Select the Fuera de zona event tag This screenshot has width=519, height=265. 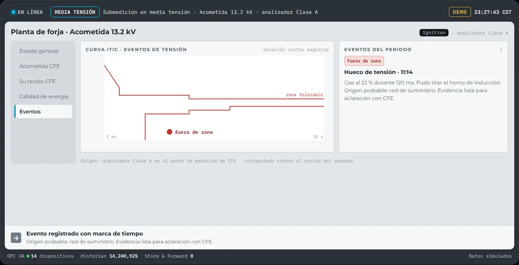point(364,61)
